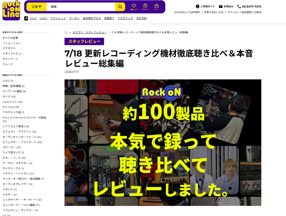
Task: Open the アウトレット link
Action: pyautogui.click(x=58, y=18)
